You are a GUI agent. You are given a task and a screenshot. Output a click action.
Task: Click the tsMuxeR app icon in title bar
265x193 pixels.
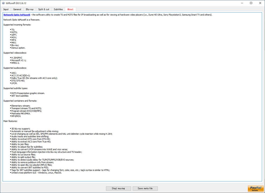(x=3, y=3)
